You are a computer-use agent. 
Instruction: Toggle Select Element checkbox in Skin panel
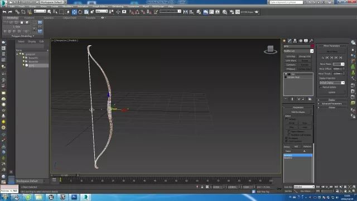pos(289,132)
